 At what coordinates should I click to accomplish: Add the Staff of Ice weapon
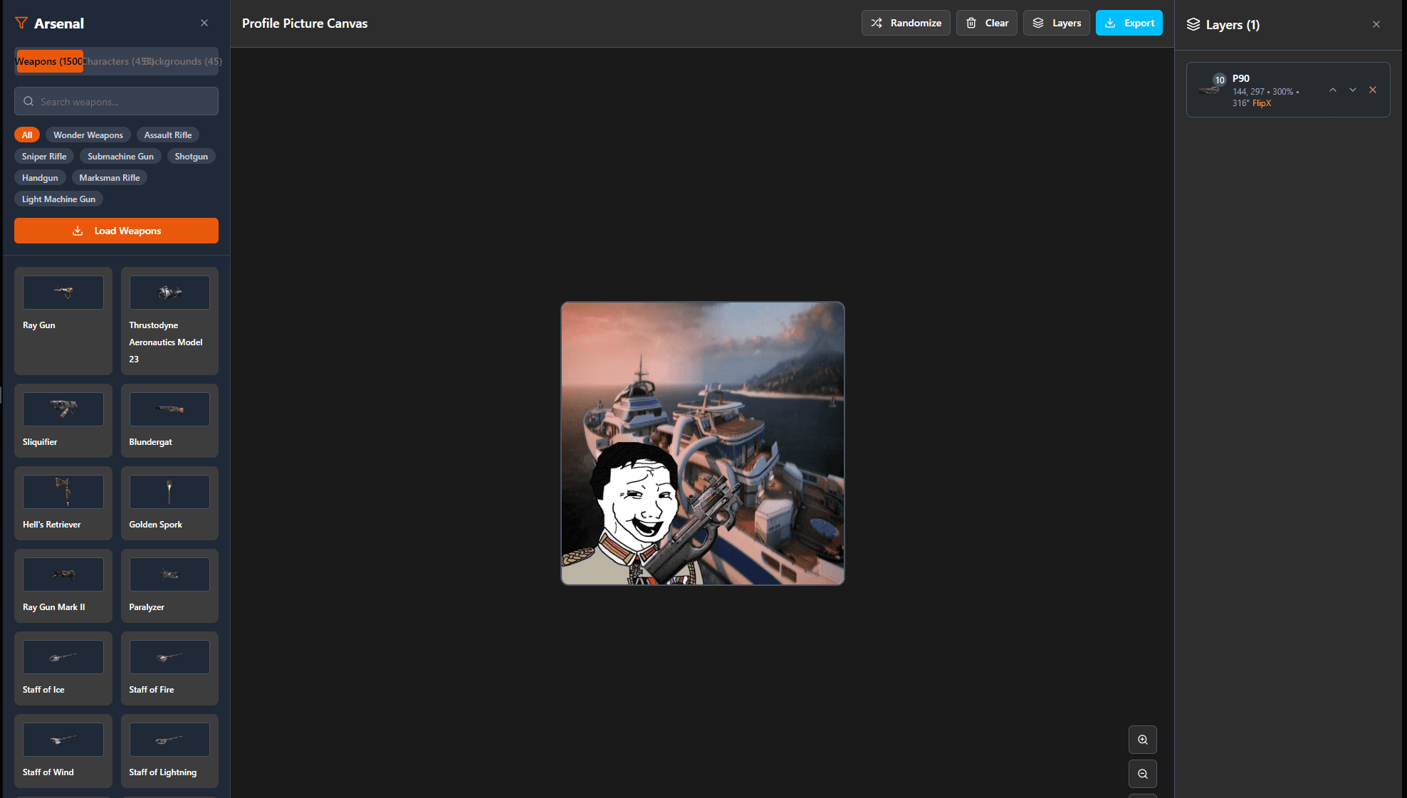click(63, 668)
